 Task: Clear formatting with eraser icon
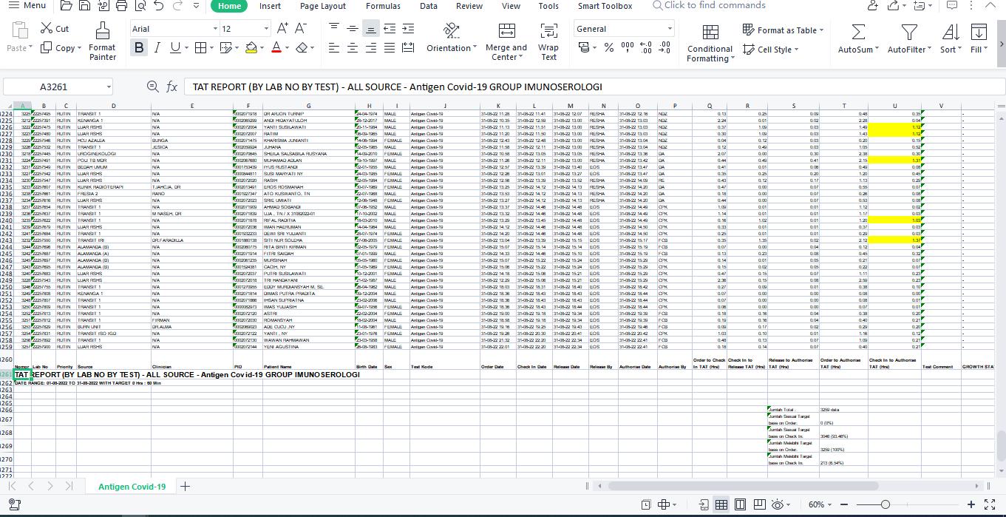click(301, 47)
